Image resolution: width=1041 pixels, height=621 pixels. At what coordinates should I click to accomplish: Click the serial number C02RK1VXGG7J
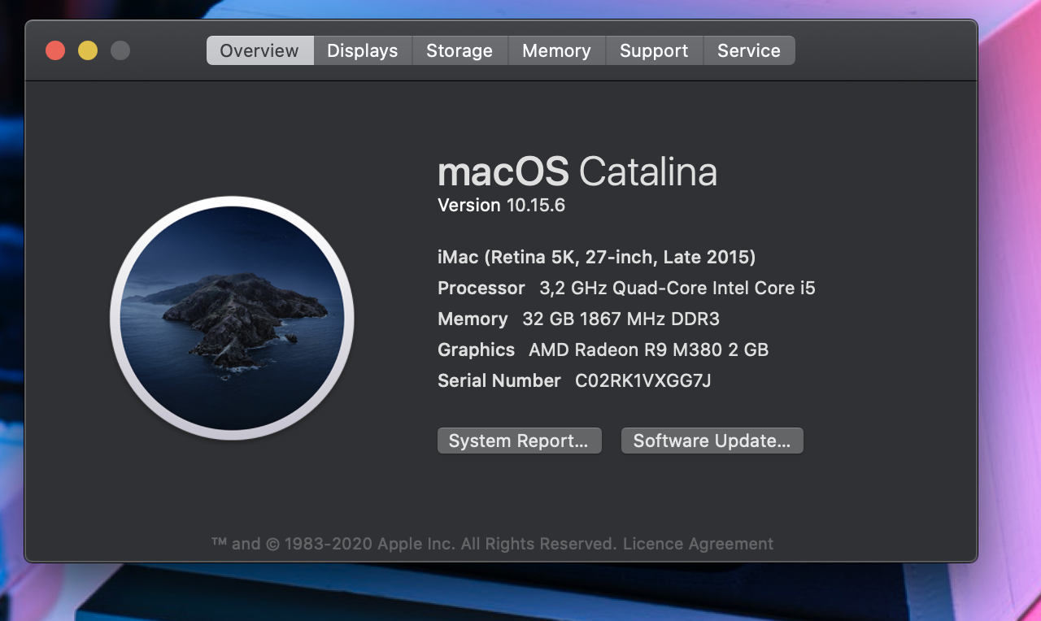click(643, 380)
